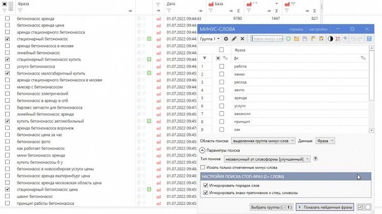Click sum sigma icon in База column
Screen dimensions: 382x214
[238, 11]
